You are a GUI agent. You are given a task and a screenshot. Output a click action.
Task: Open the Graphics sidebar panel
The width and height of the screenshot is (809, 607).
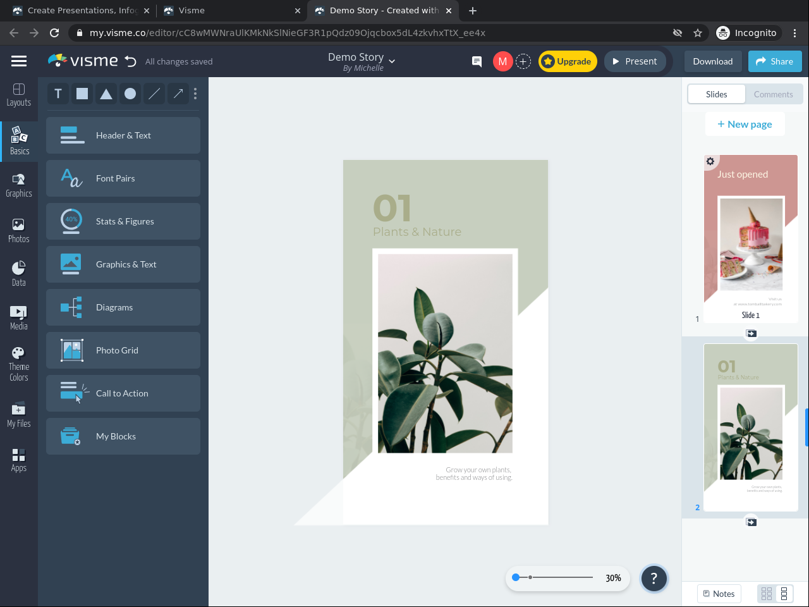point(19,186)
